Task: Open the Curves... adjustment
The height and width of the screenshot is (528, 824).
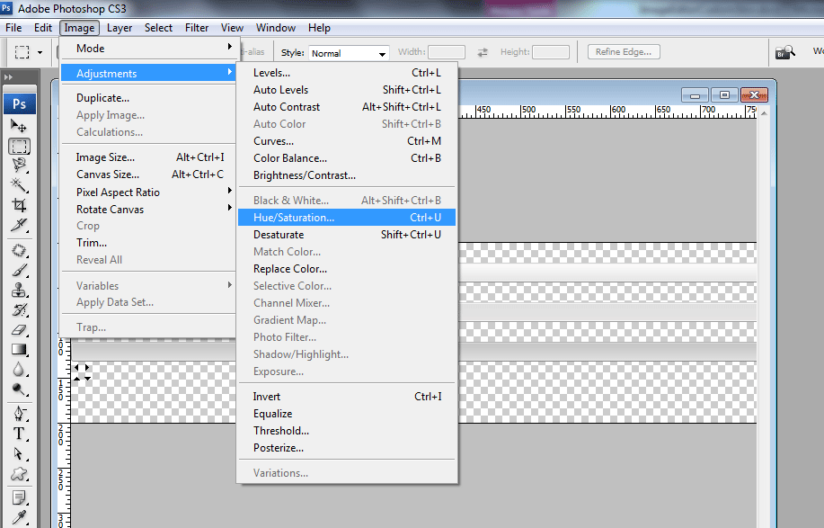Action: click(x=347, y=141)
